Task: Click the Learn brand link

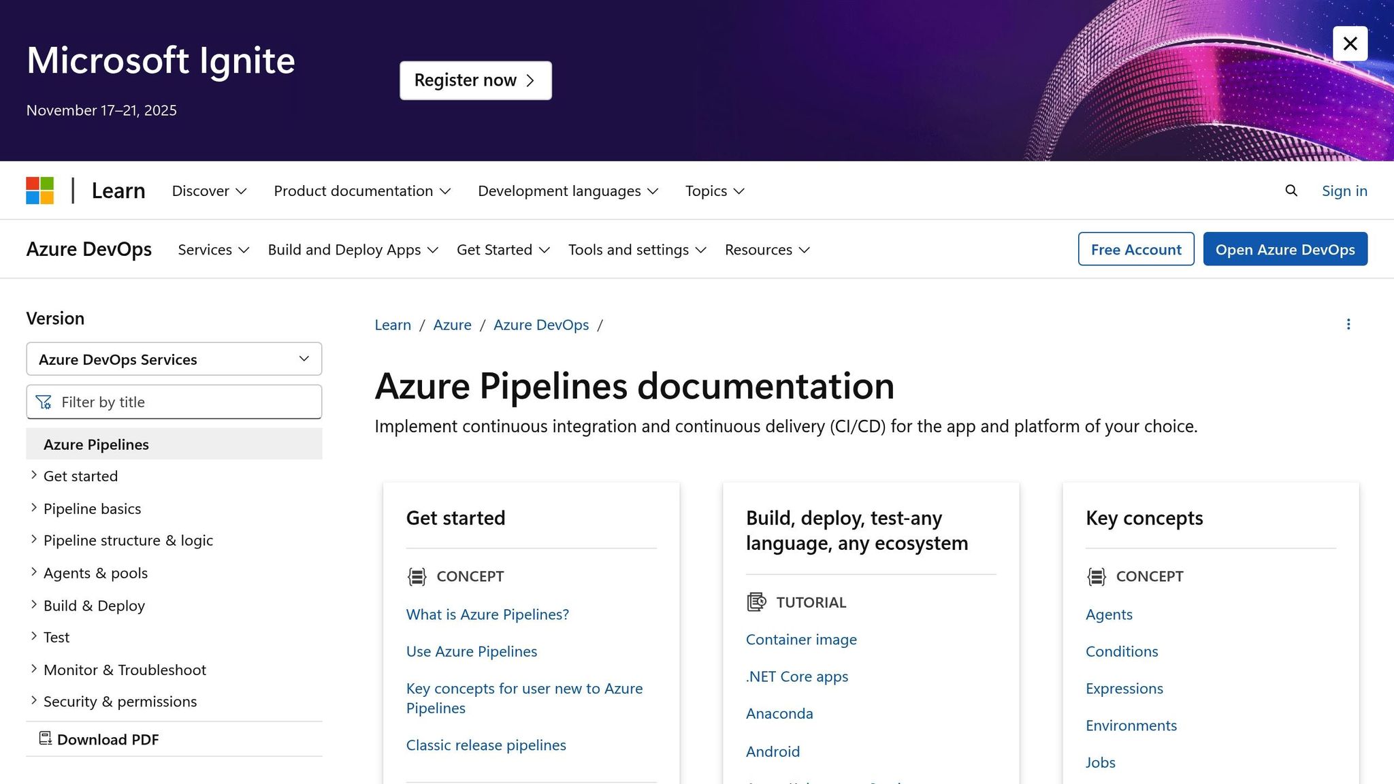Action: (118, 191)
